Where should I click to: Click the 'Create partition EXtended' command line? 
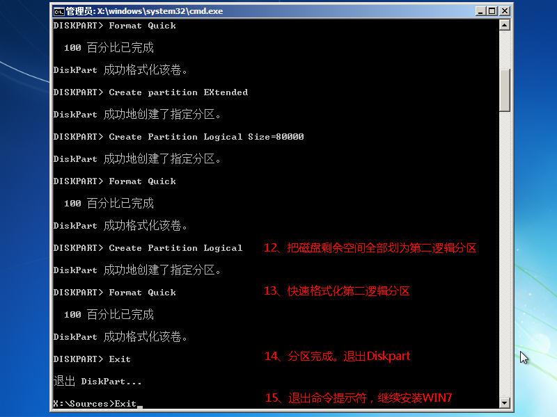(150, 92)
